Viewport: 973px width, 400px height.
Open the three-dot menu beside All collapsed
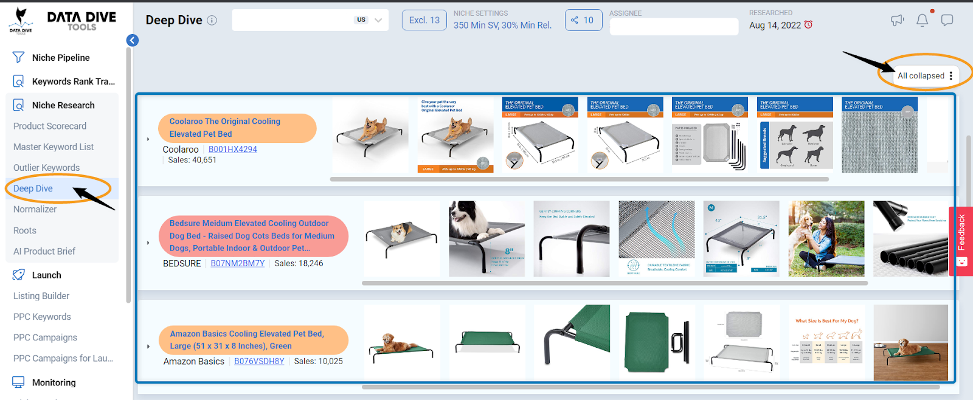tap(950, 76)
